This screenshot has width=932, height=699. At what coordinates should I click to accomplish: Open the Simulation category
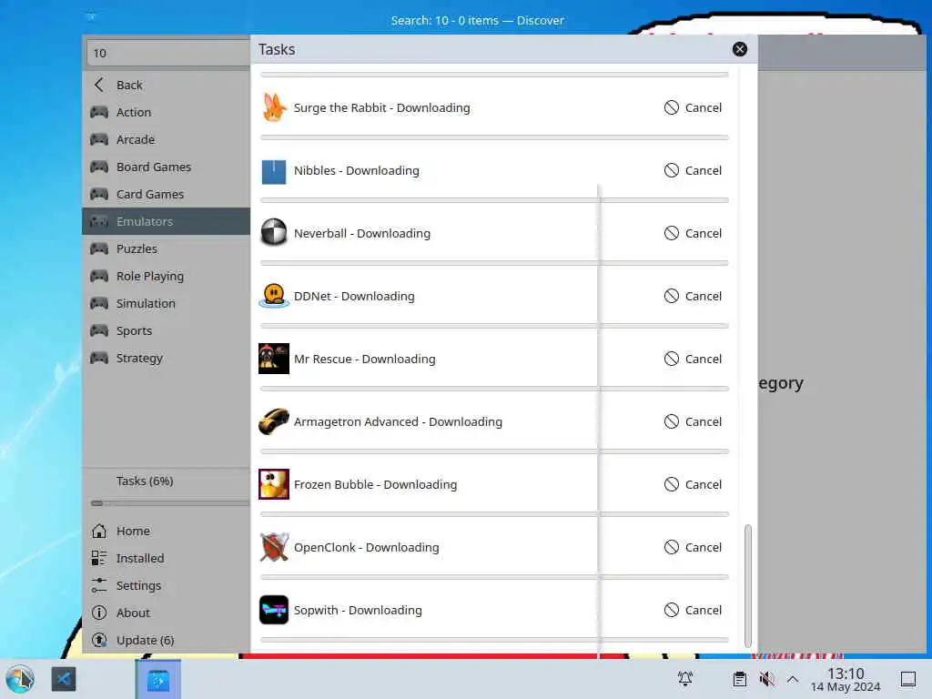point(167,303)
